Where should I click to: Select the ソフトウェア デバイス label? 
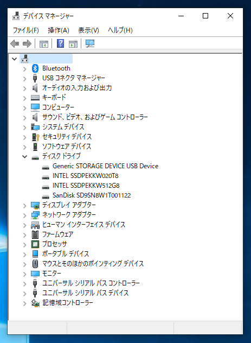[67, 147]
